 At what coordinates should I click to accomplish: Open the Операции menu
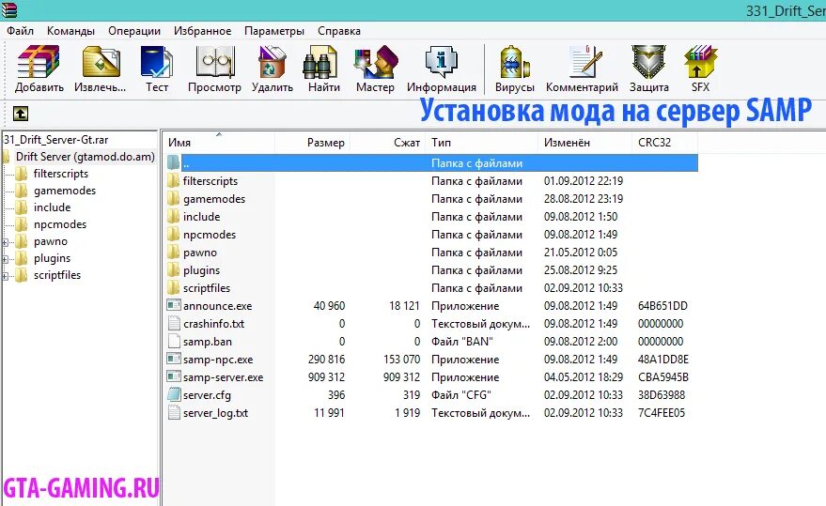134,31
